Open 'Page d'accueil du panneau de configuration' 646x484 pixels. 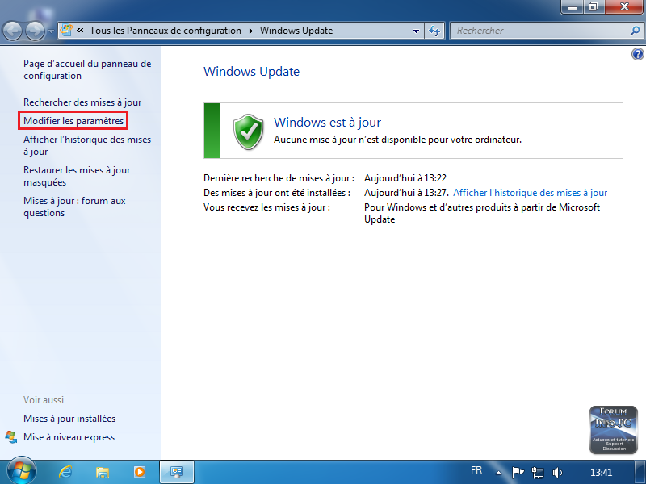[x=87, y=69]
